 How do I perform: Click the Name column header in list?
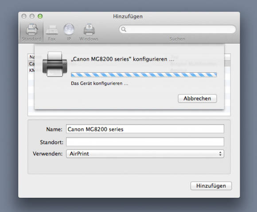[x=31, y=57]
